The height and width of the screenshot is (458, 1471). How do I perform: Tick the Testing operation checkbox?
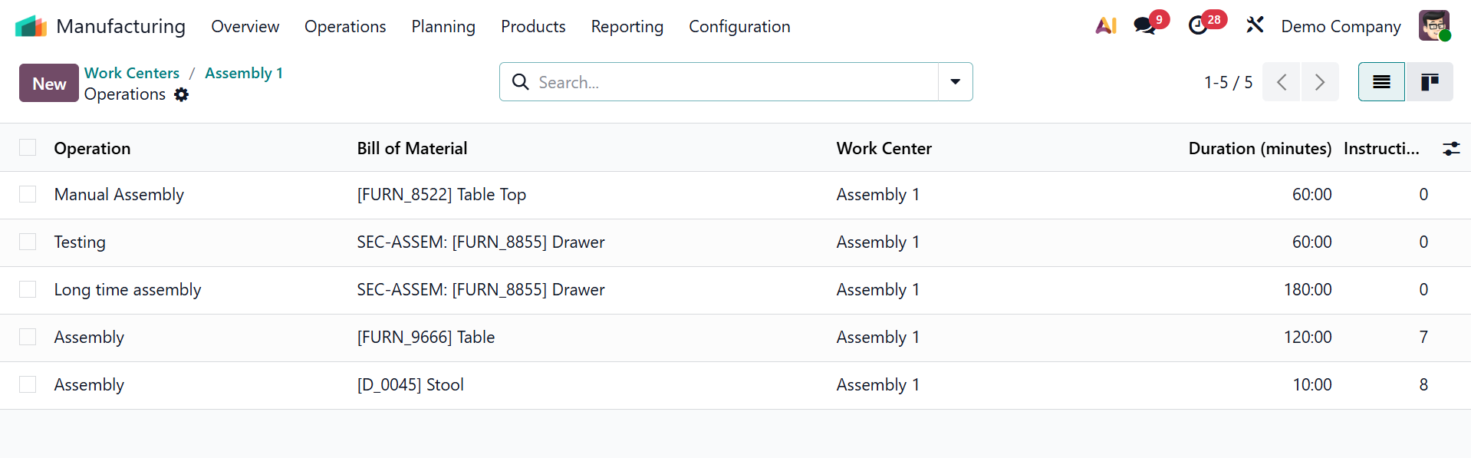[28, 242]
